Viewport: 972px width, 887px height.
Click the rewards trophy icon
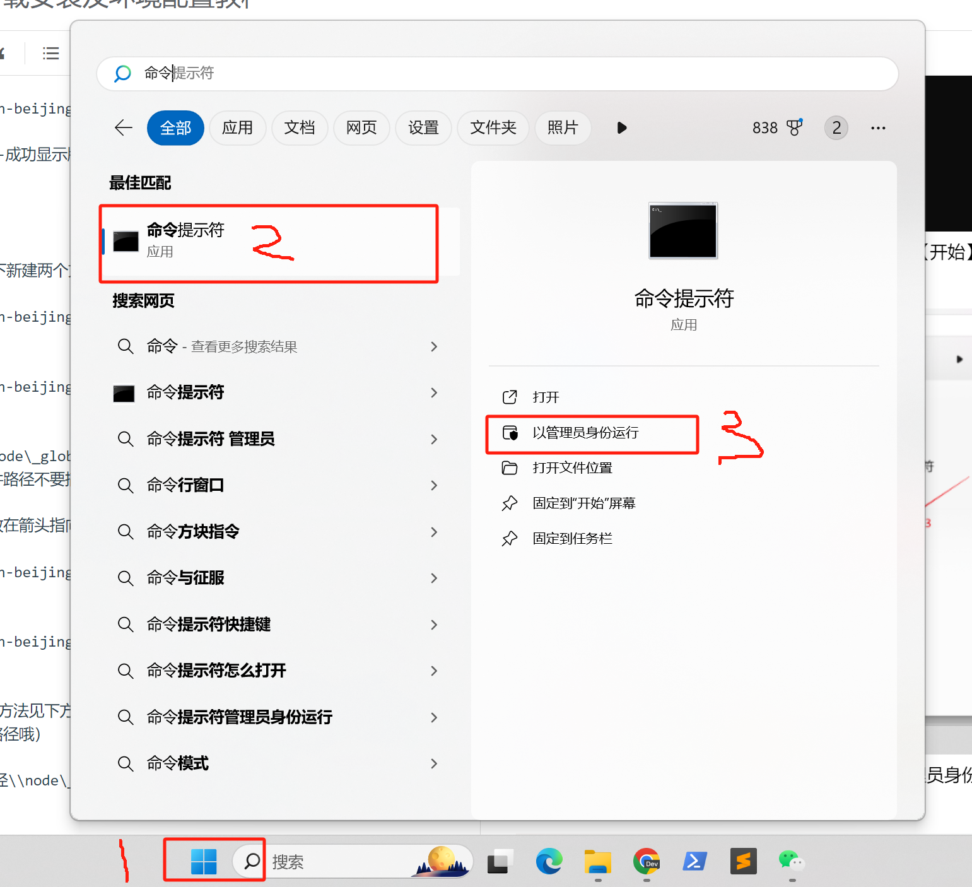[x=795, y=127]
